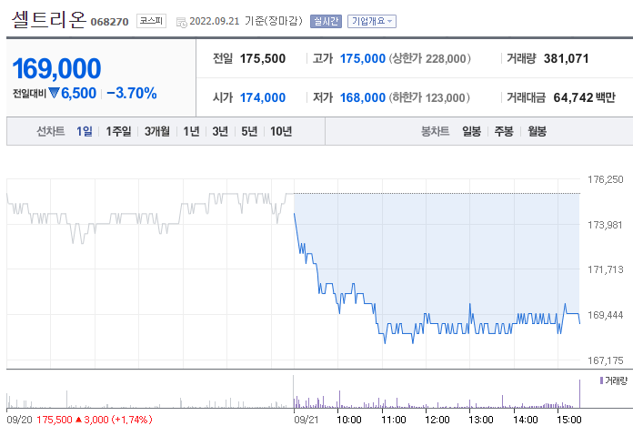The height and width of the screenshot is (436, 633).
Task: Click the change rate -3.70%
Action: click(132, 94)
